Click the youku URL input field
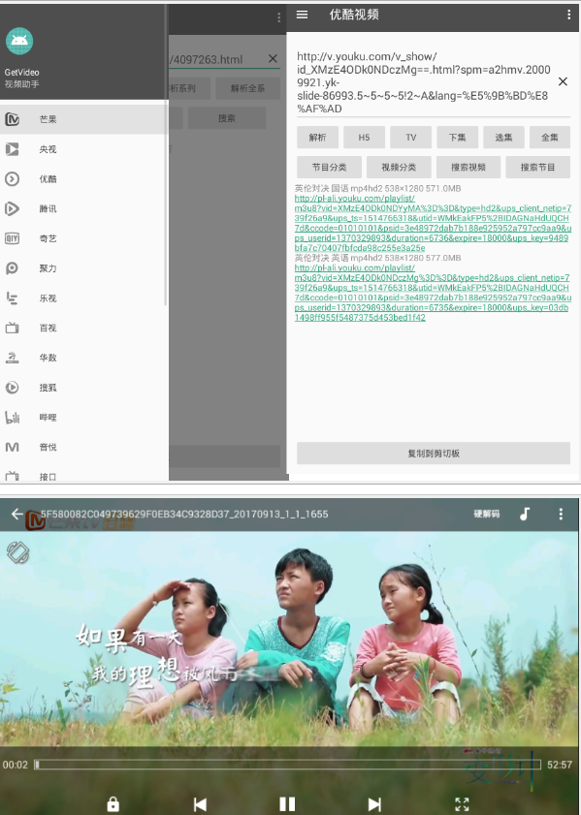 point(424,82)
